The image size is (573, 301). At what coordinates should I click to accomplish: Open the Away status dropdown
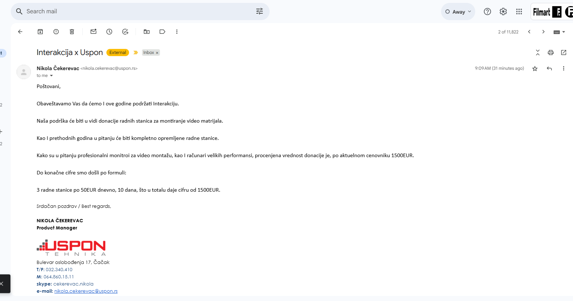[458, 12]
